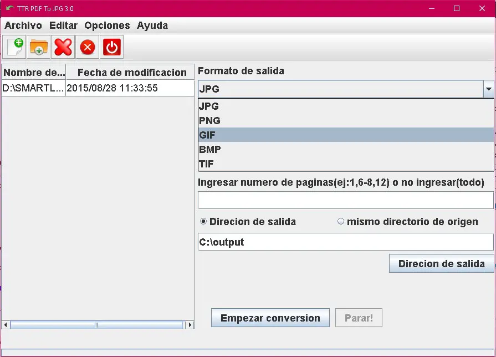
Task: Click the add folder toolbar icon
Action: (x=39, y=47)
